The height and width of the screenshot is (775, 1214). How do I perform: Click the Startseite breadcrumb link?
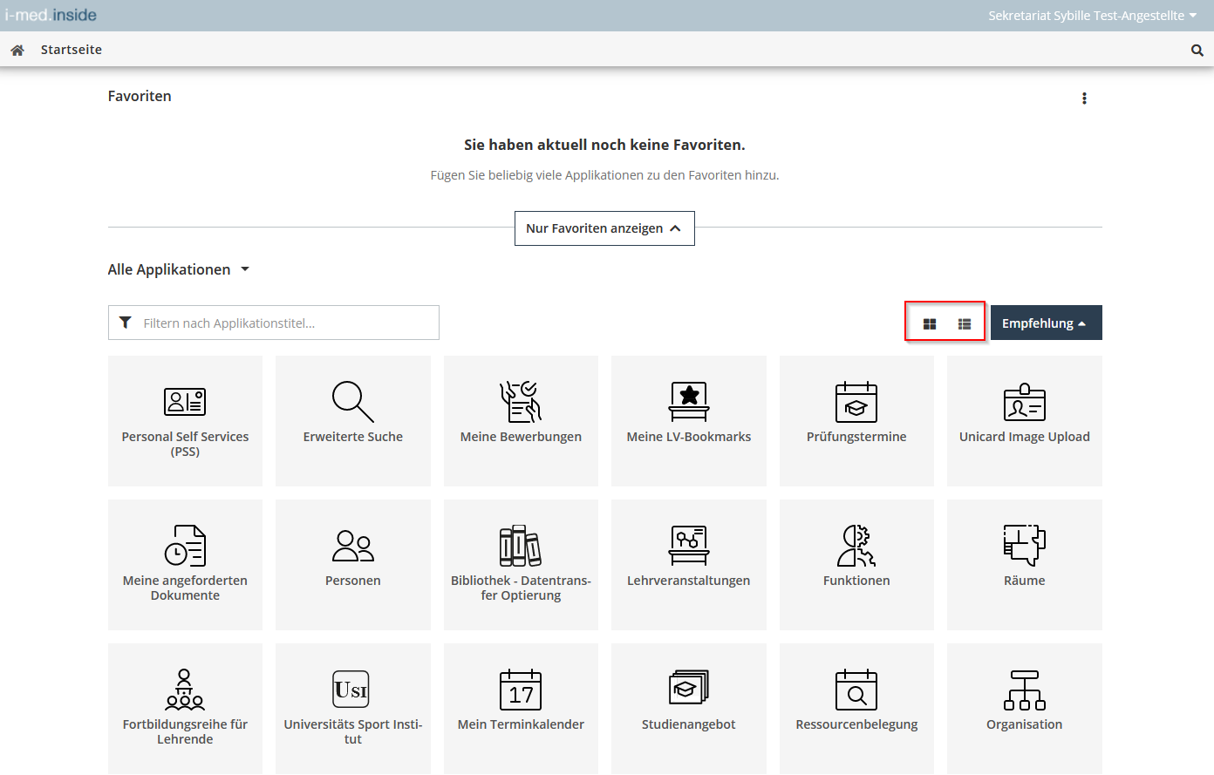[x=72, y=50]
